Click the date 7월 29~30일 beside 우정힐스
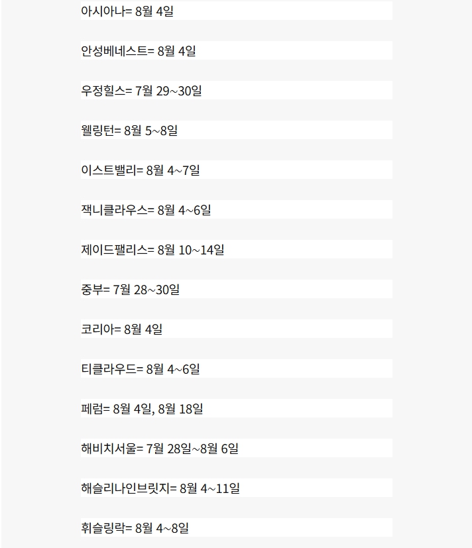The image size is (472, 548). point(168,91)
